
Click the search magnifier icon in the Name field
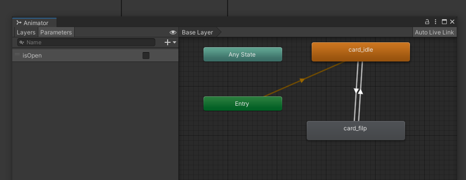pos(22,43)
